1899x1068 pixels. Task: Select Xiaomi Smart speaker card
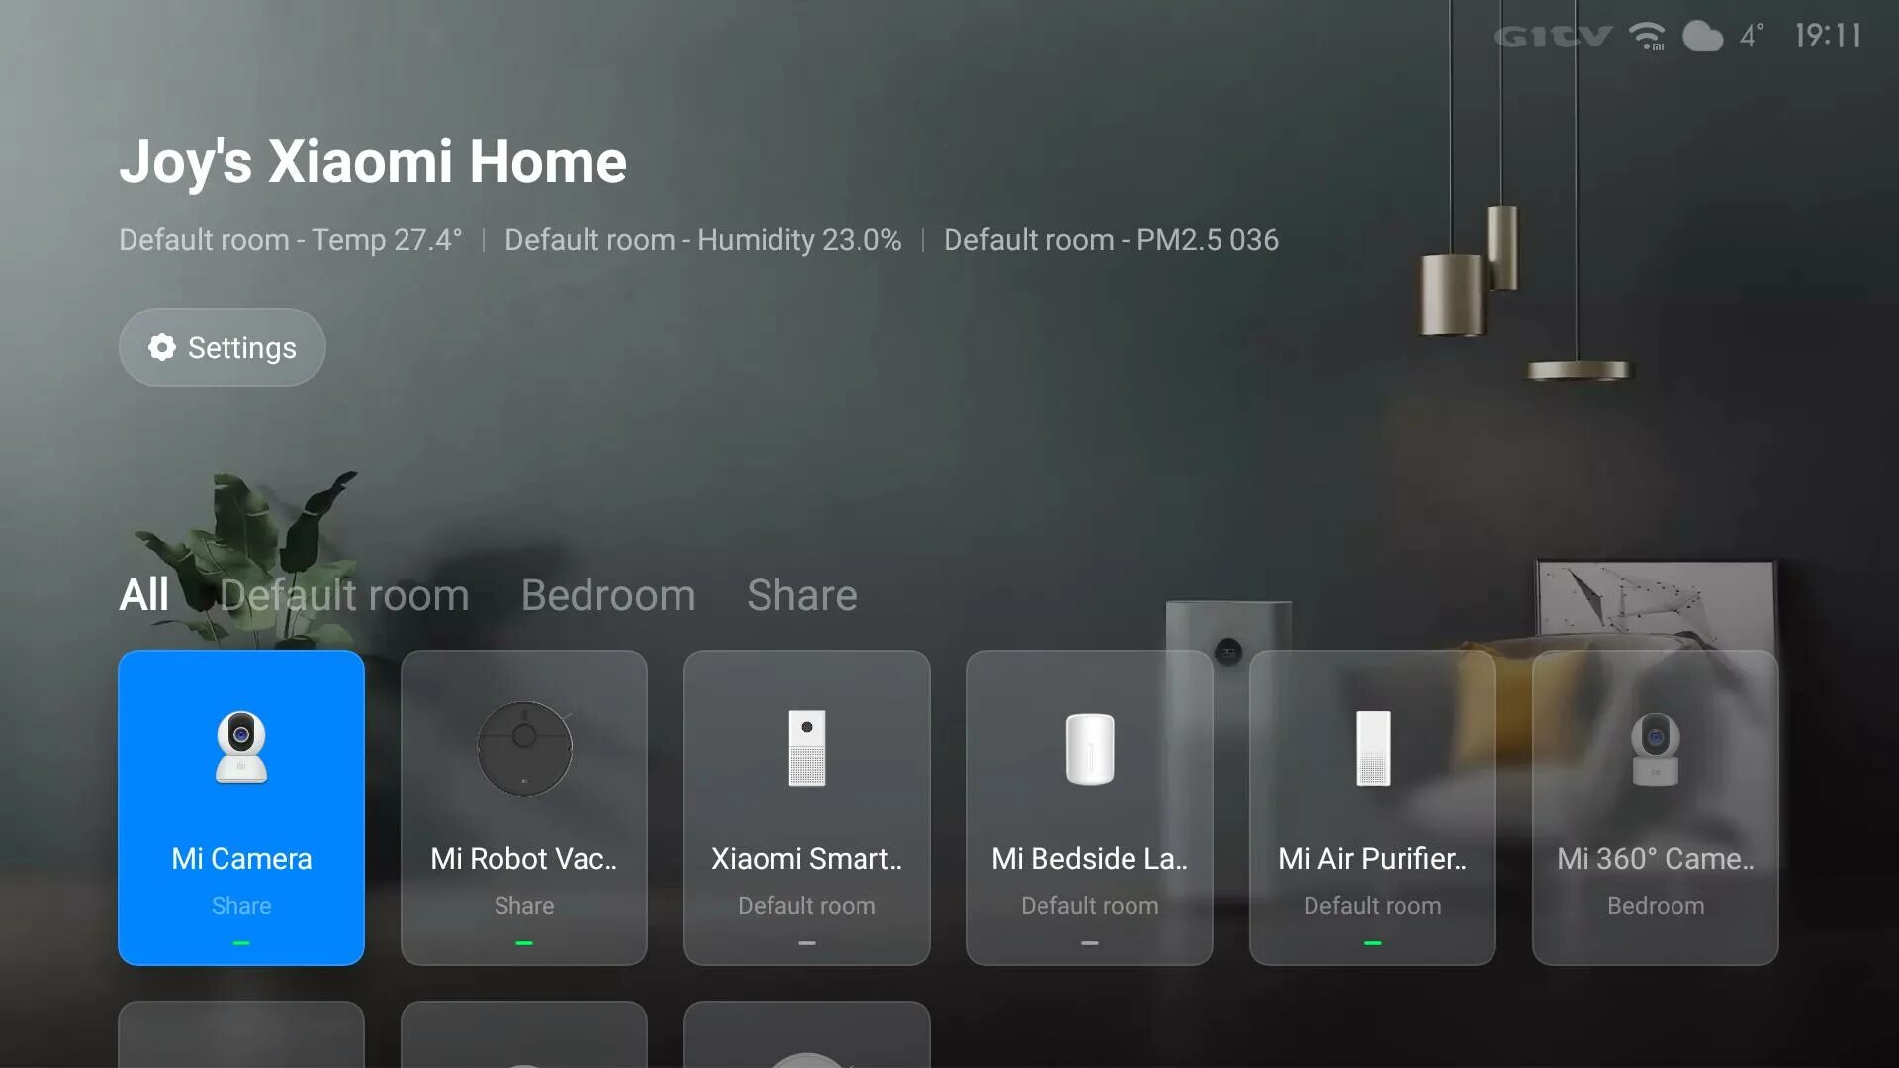tap(807, 807)
